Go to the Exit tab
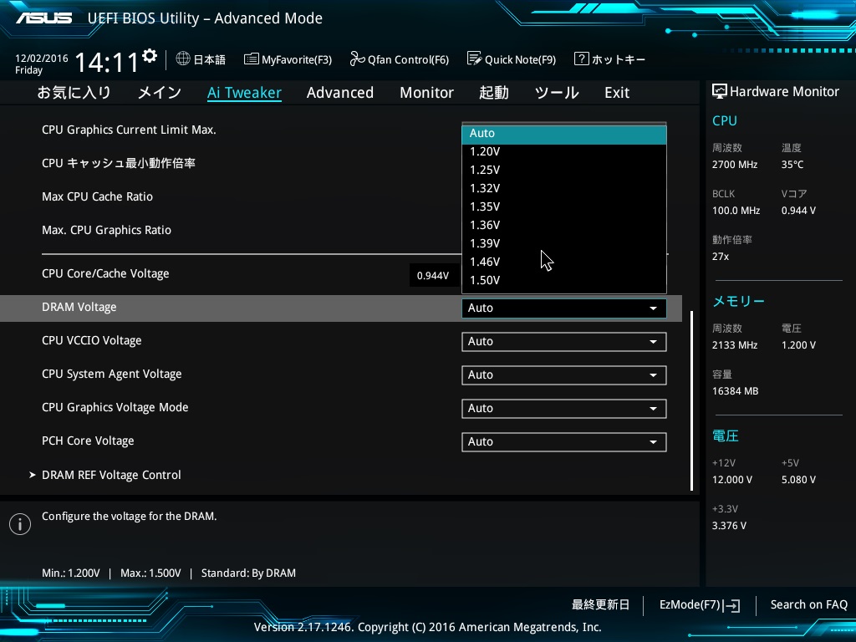Screen dimensions: 856x642 [617, 93]
